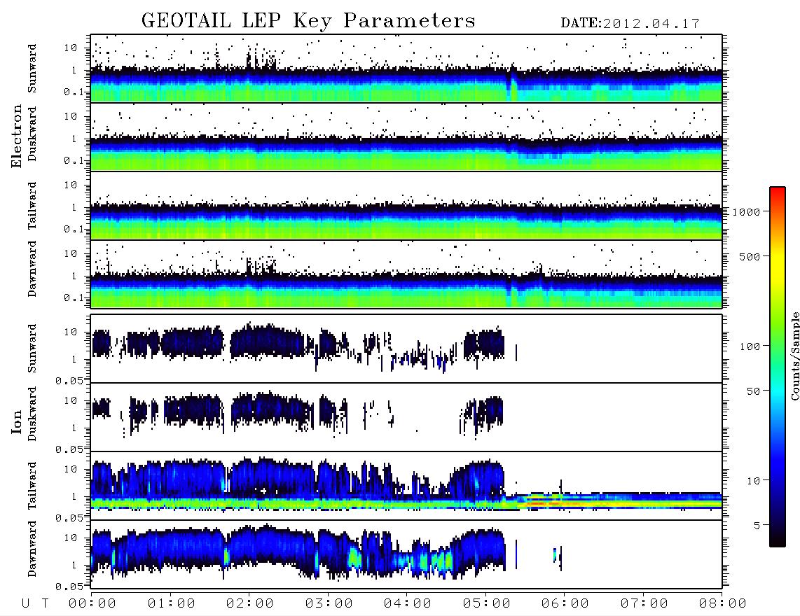
Task: Click the "03:00" time tick label
Action: (329, 604)
